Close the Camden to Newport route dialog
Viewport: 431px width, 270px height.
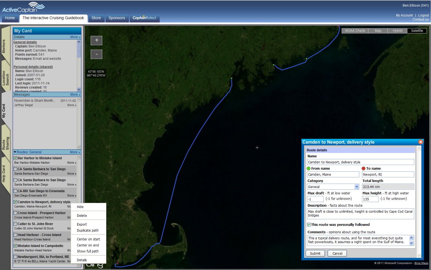[420, 142]
